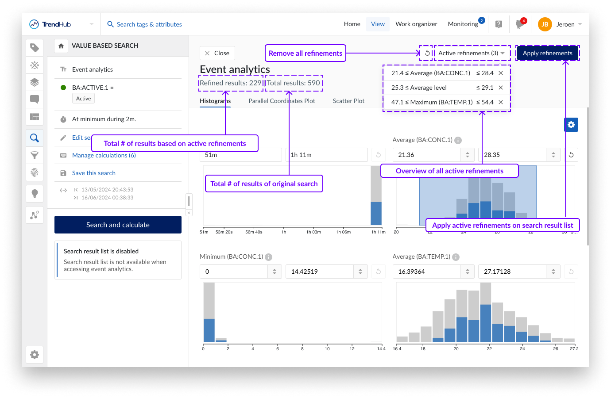Open the Jeroen user account menu
Image resolution: width=611 pixels, height=398 pixels.
(560, 24)
